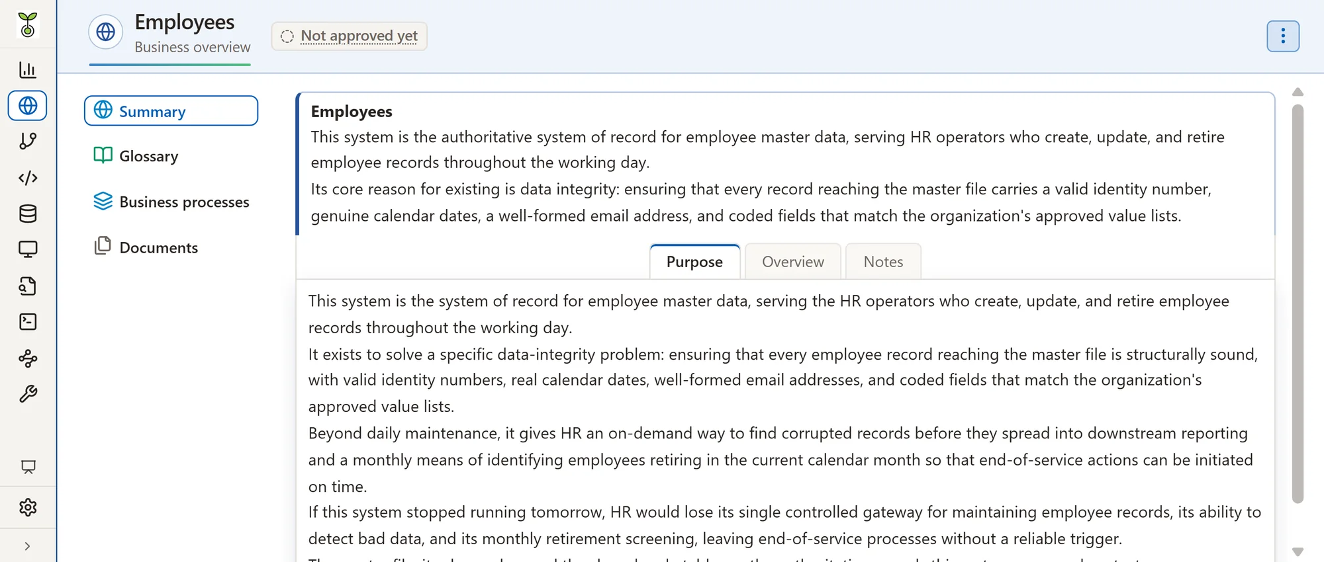Open the three-dot more options menu
1324x562 pixels.
pos(1283,36)
